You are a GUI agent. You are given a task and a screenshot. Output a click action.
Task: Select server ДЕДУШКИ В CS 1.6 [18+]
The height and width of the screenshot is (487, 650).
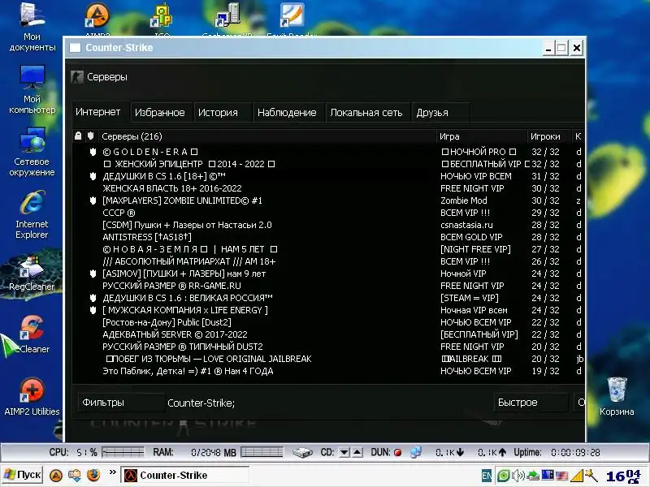327,176
